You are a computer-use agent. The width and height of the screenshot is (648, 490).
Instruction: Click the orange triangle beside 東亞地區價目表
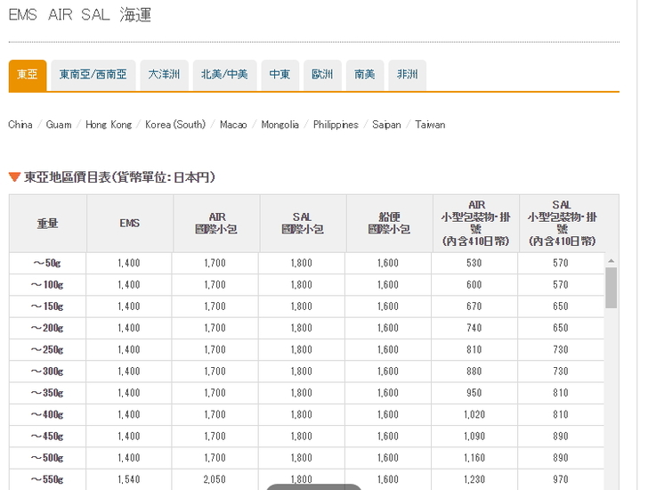pos(14,177)
